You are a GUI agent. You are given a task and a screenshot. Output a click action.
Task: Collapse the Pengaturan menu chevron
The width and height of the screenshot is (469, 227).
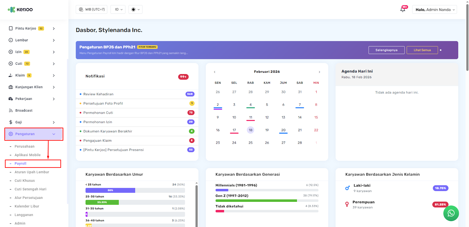point(54,134)
